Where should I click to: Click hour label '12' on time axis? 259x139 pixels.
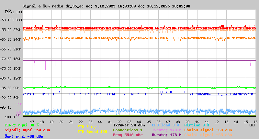(217, 122)
